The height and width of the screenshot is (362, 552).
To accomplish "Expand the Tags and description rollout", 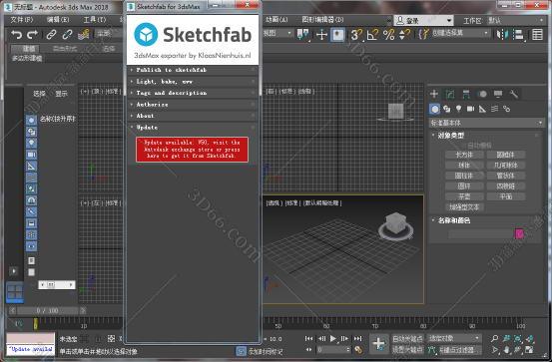I will tap(193, 93).
